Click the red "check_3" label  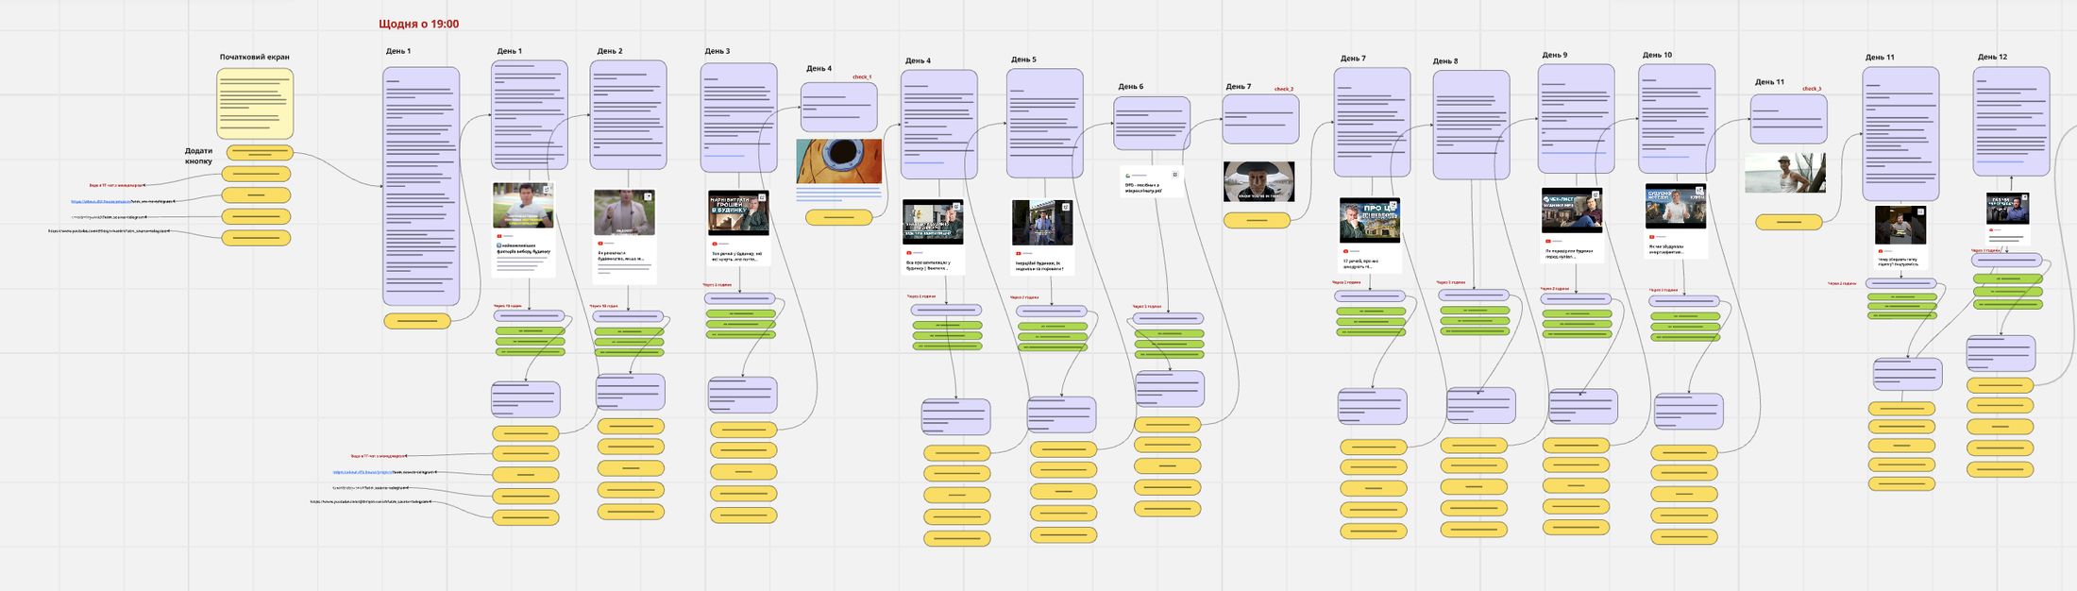click(x=1812, y=89)
